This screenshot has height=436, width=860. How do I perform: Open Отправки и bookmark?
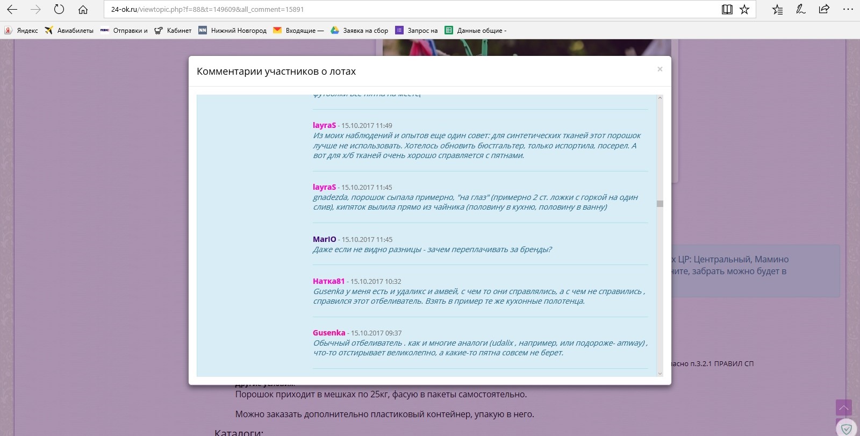pyautogui.click(x=124, y=31)
